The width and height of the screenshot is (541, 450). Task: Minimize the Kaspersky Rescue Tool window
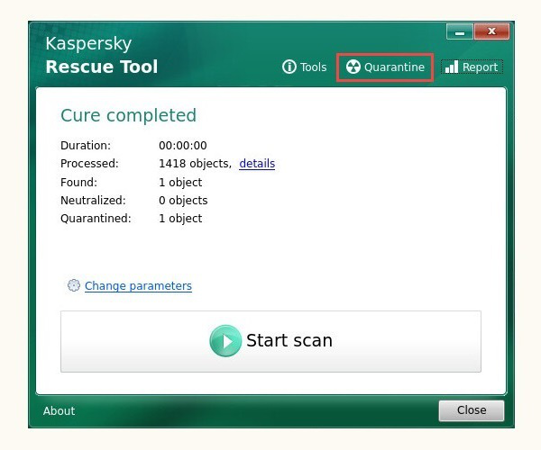[460, 32]
